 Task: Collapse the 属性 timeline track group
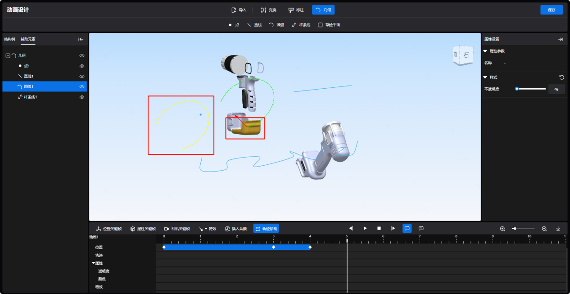point(94,263)
